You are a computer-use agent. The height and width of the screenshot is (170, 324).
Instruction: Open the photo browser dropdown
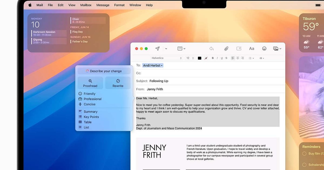pos(277,49)
